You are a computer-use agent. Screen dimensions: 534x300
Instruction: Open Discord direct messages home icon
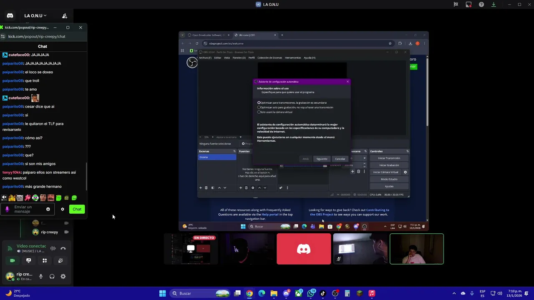[10, 16]
